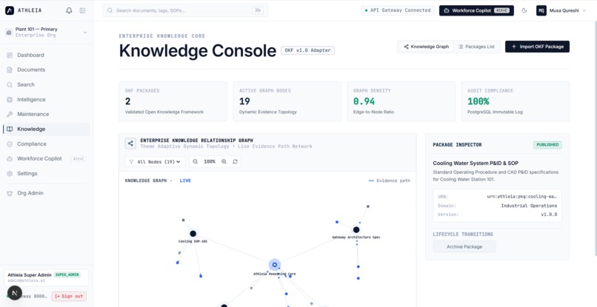The width and height of the screenshot is (597, 307).
Task: Click the 100% zoom level value
Action: point(210,162)
